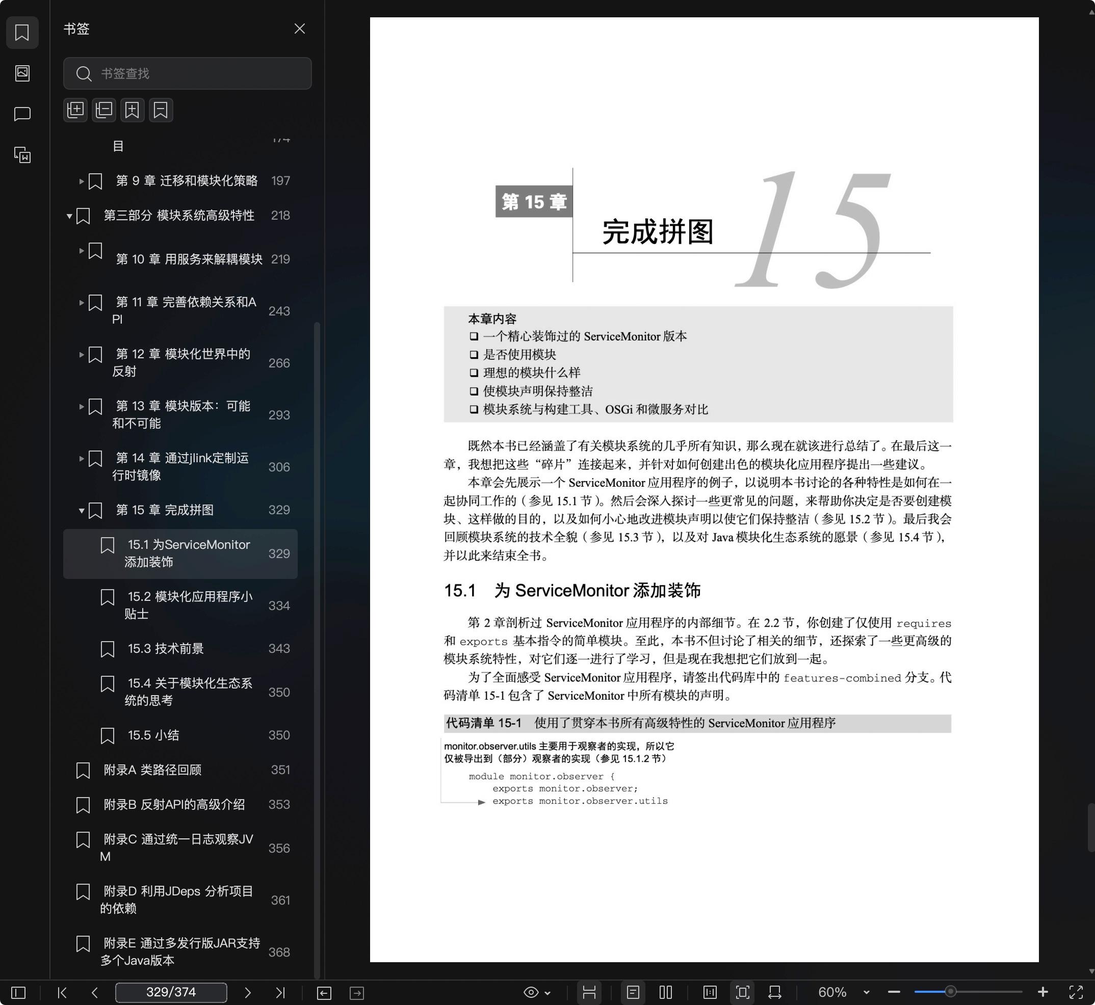The width and height of the screenshot is (1095, 1005).
Task: Jump to 15.4 关于模块化生态系统的思考
Action: coord(188,692)
